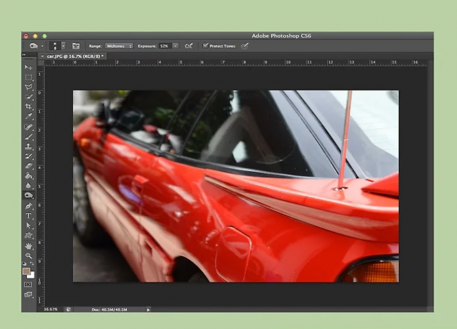
Task: Select the Horizontal Type tool
Action: pyautogui.click(x=28, y=215)
